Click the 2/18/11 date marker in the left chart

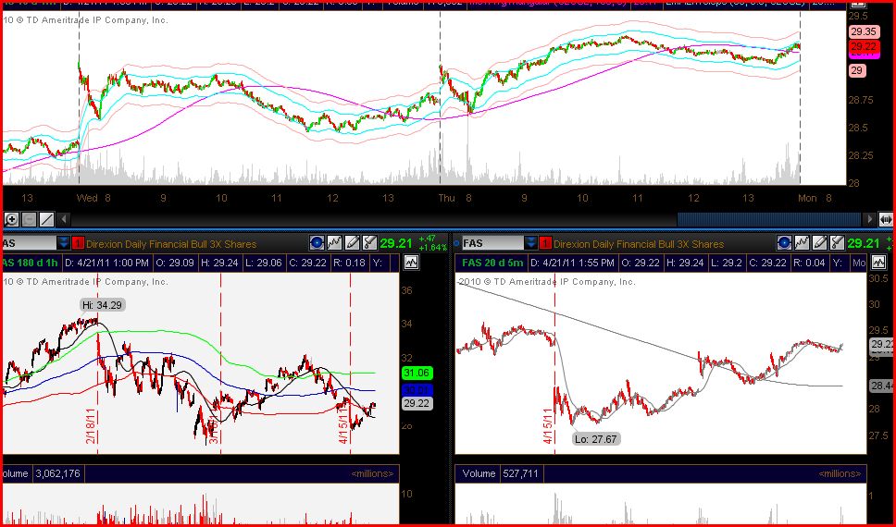coord(91,426)
